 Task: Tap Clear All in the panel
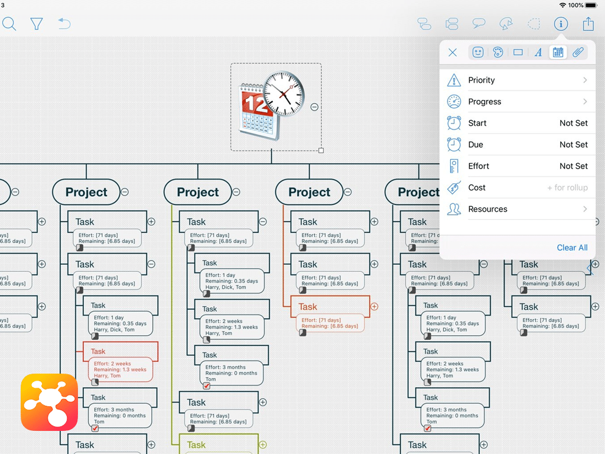(x=572, y=248)
